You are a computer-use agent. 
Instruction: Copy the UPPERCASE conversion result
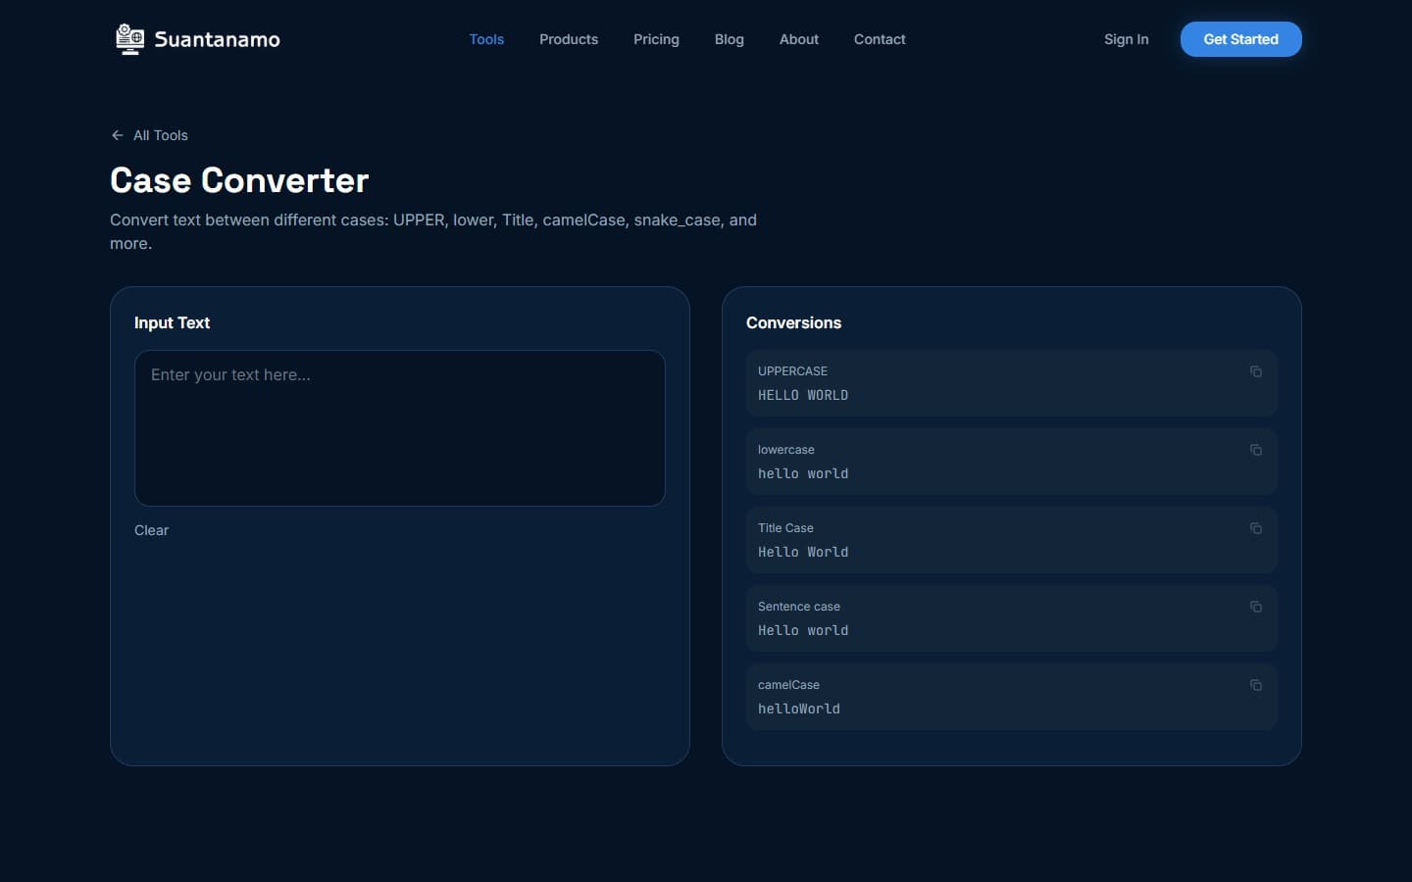(1256, 371)
